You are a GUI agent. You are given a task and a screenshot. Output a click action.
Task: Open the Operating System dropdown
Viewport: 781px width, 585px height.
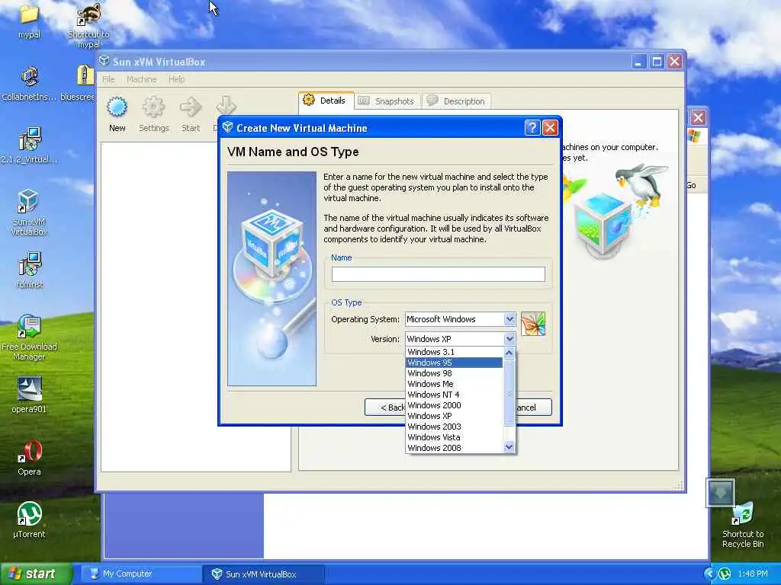pyautogui.click(x=460, y=319)
